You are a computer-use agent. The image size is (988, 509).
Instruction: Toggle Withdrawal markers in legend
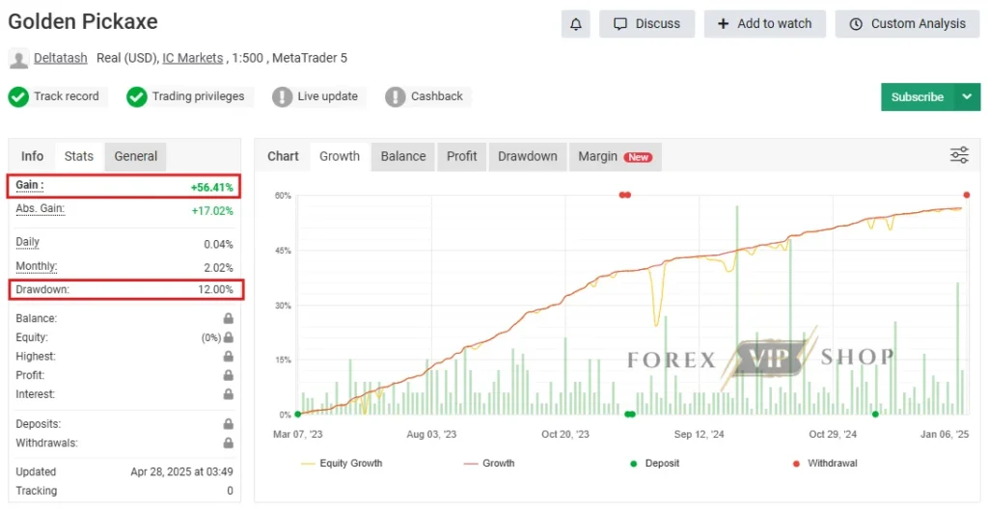(x=826, y=463)
